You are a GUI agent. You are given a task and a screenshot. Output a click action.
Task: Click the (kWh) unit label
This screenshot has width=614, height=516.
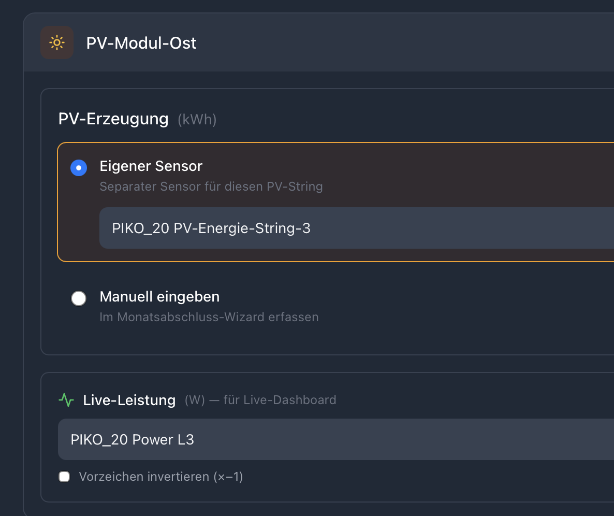point(197,120)
